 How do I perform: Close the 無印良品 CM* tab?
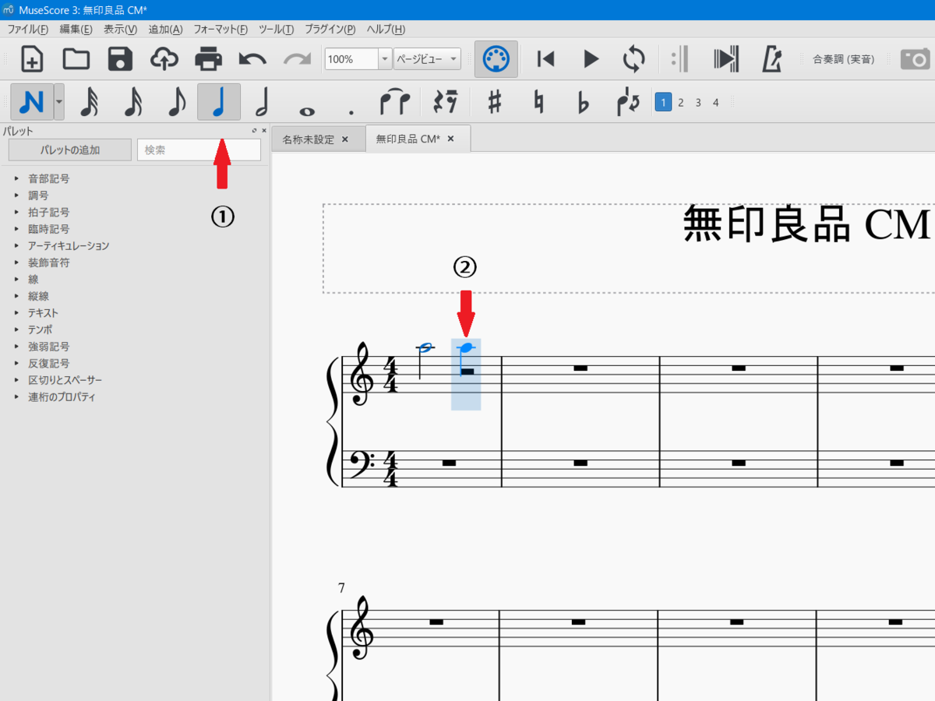tap(450, 139)
